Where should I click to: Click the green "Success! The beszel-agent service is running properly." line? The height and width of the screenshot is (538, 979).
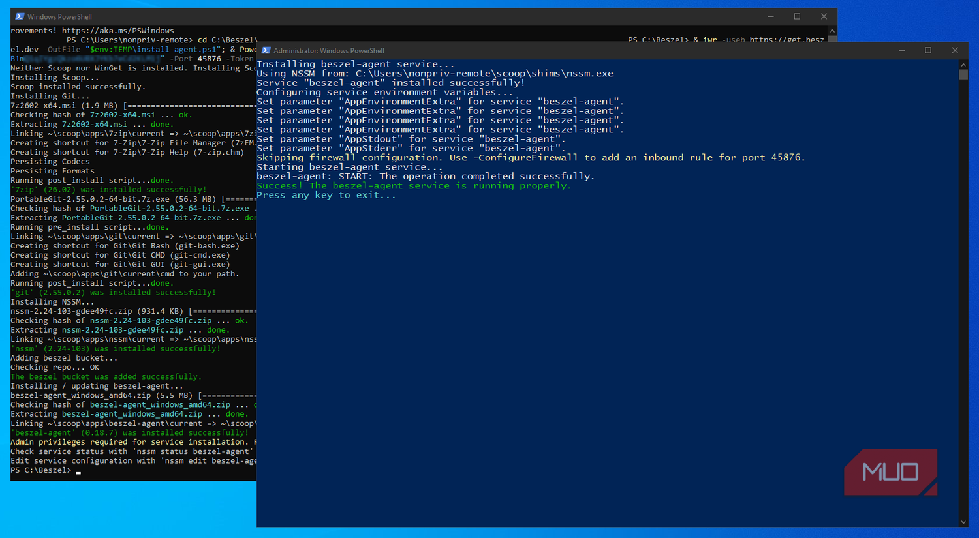click(414, 186)
